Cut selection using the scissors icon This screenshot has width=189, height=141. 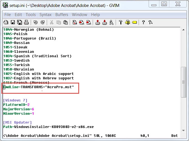(51, 22)
